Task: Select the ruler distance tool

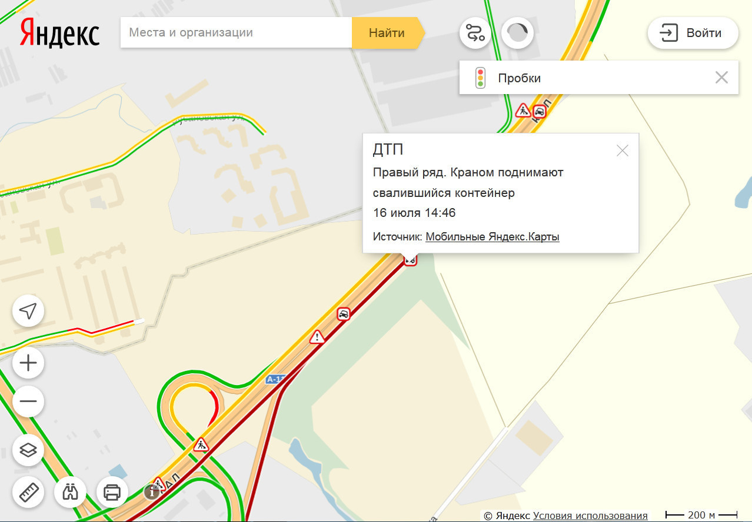Action: tap(28, 491)
